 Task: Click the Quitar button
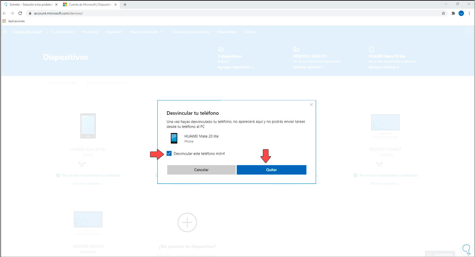[x=271, y=170]
